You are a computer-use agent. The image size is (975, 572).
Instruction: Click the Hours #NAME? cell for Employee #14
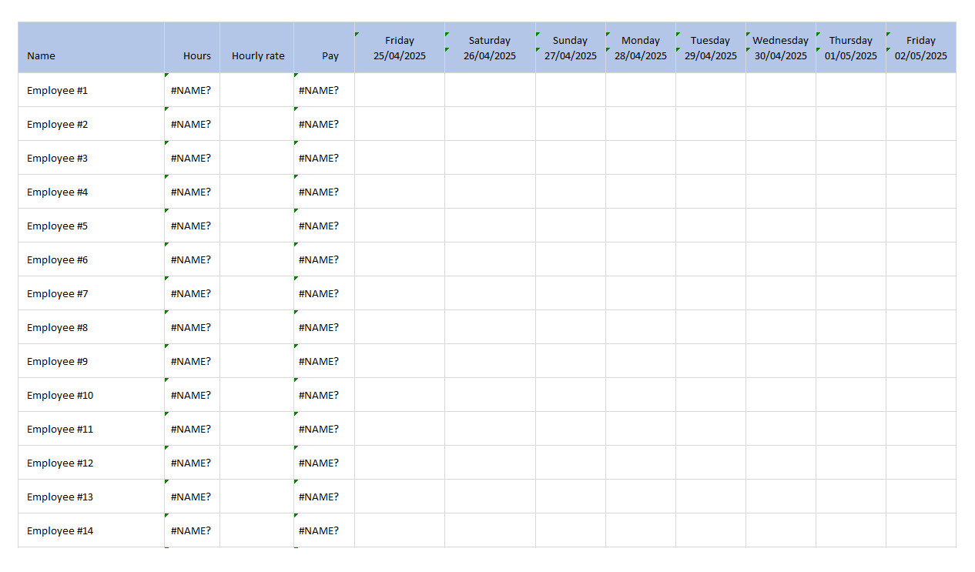[x=192, y=530]
